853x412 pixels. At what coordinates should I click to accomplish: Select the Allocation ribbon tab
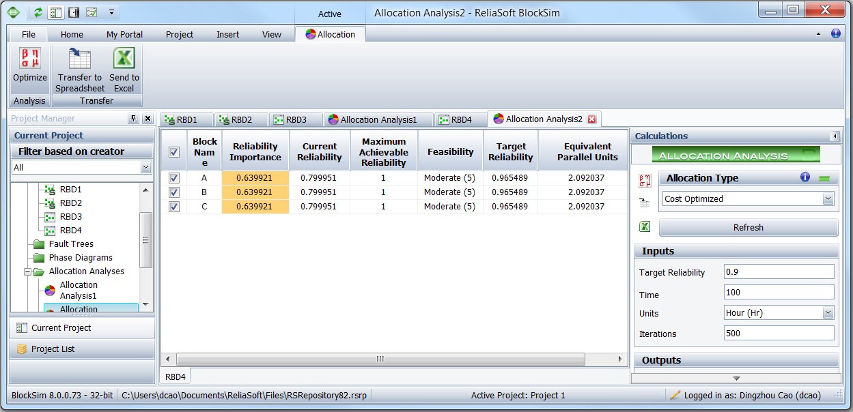click(x=330, y=34)
